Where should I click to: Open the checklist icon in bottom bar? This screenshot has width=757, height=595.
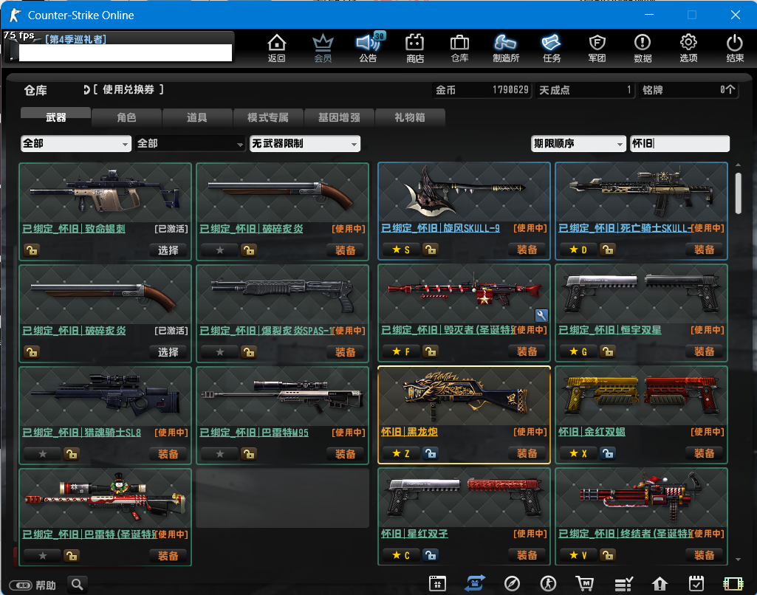623,583
